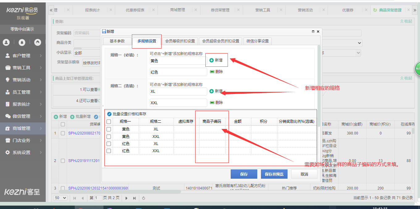The image size is (420, 209).
Task: Switch to the 多规格设置 tab
Action: 147,41
